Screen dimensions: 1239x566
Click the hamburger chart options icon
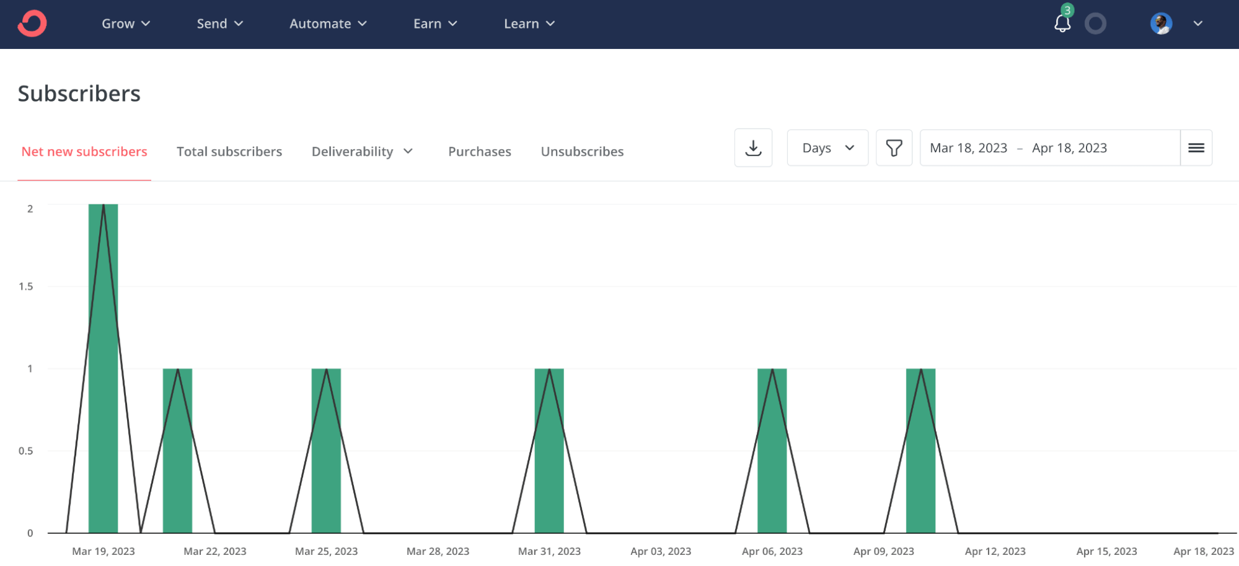1195,147
